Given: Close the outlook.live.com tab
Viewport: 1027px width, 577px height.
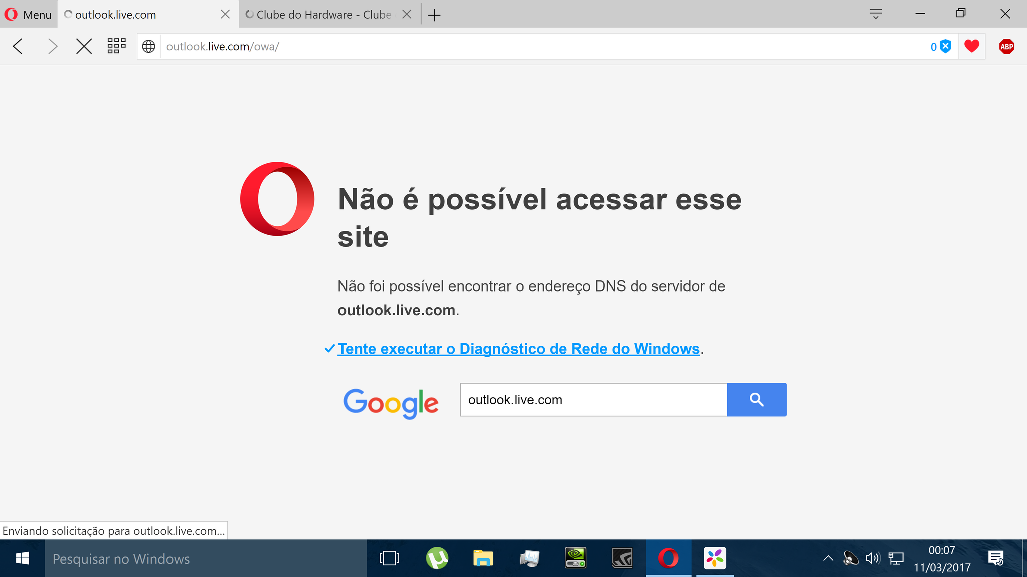Looking at the screenshot, I should [x=225, y=14].
